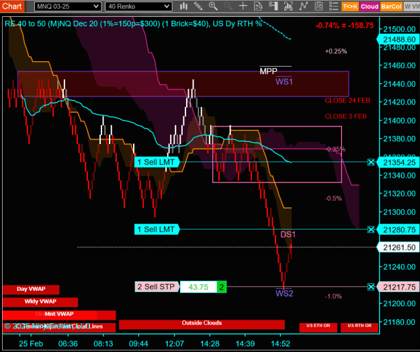This screenshot has width=420, height=352.
Task: Switch to the Chart tab
Action: pyautogui.click(x=12, y=6)
